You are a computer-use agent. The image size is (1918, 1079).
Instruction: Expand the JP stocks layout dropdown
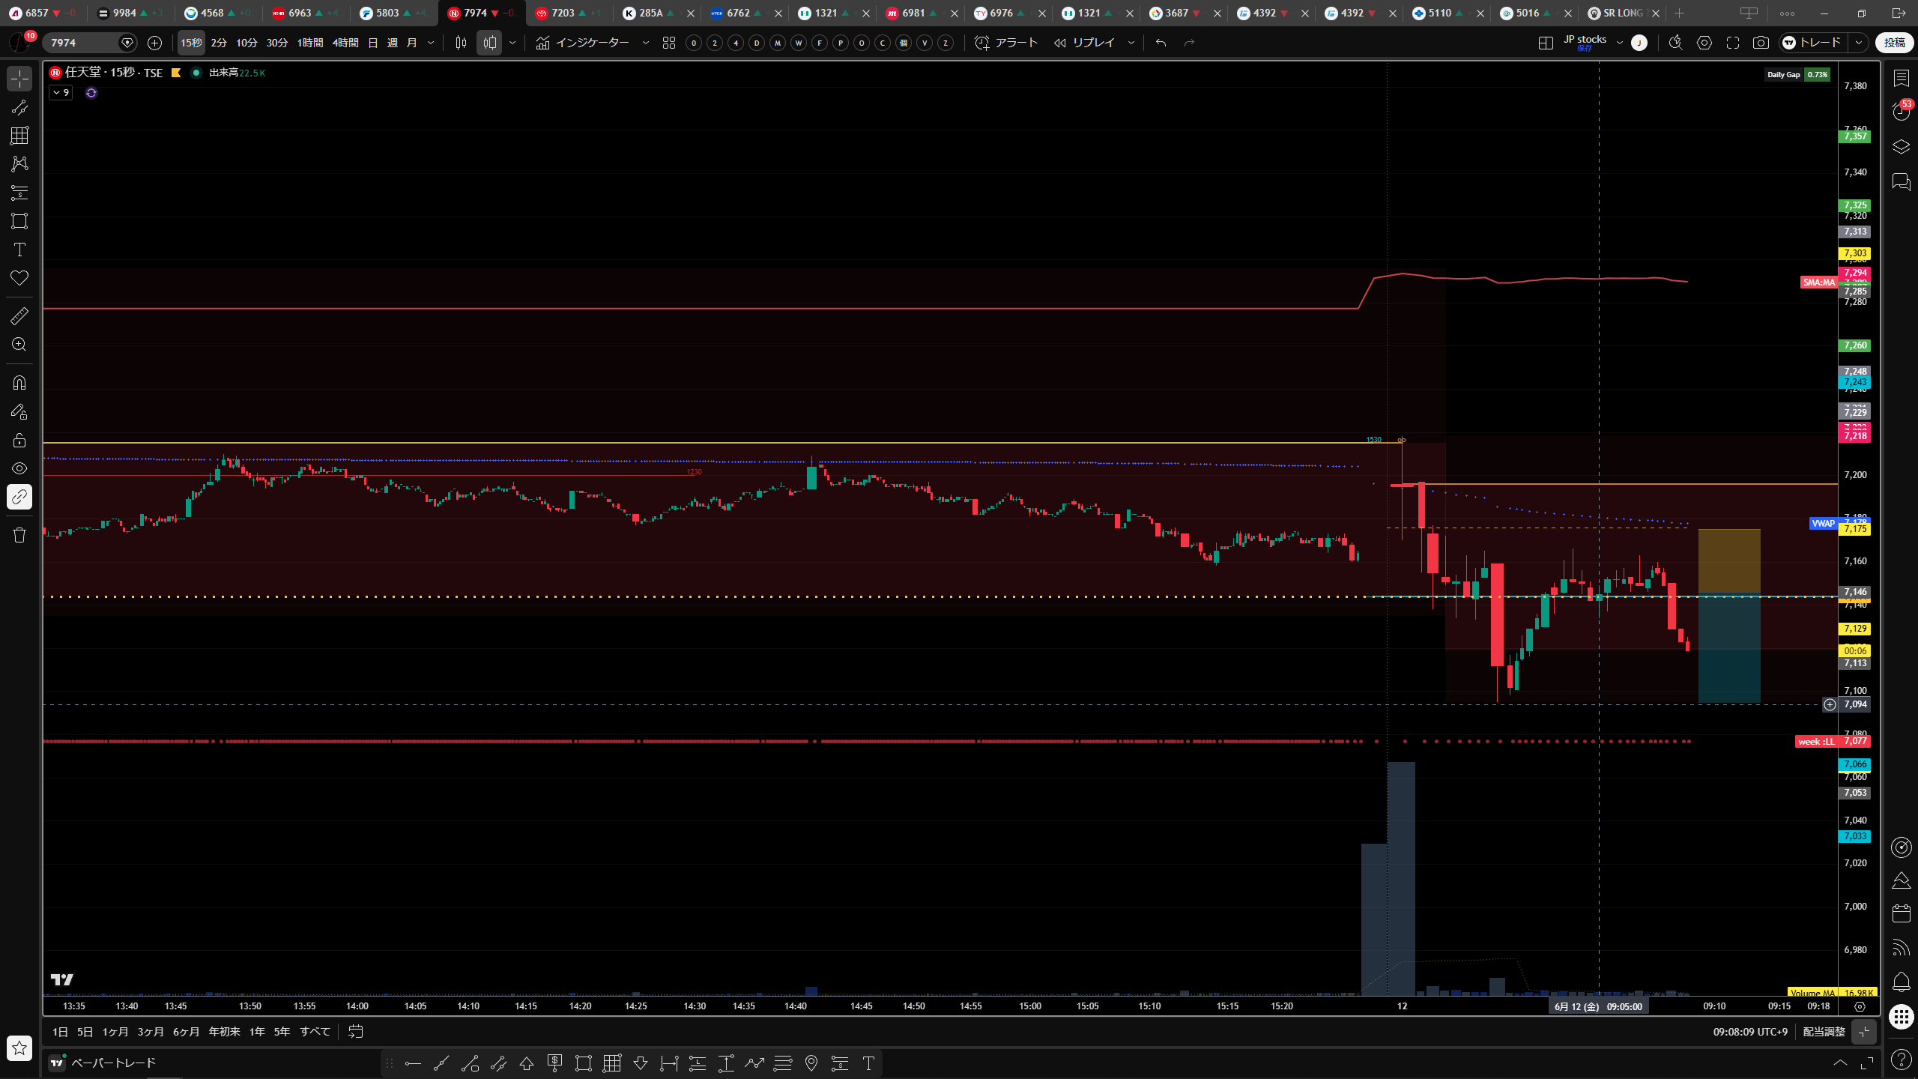[x=1620, y=43]
